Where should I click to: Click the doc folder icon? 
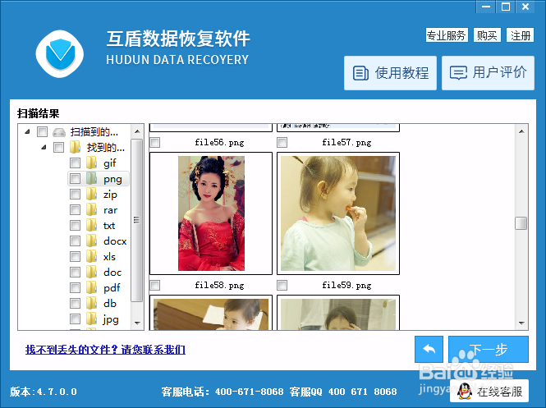click(x=91, y=272)
